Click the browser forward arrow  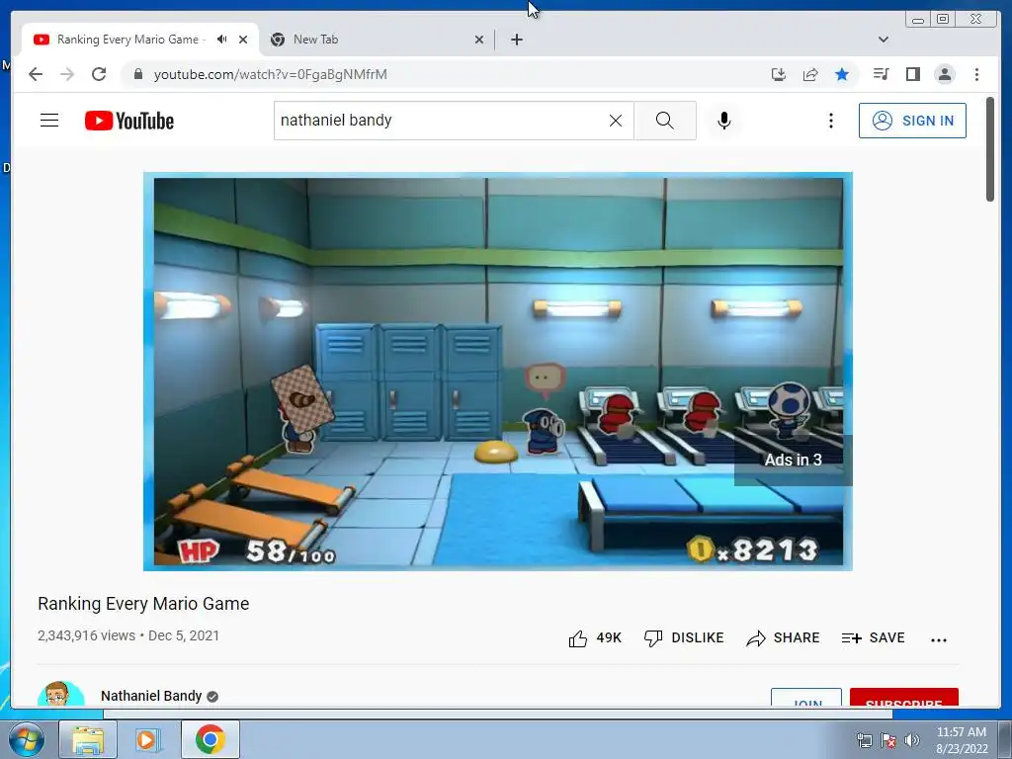(x=67, y=74)
